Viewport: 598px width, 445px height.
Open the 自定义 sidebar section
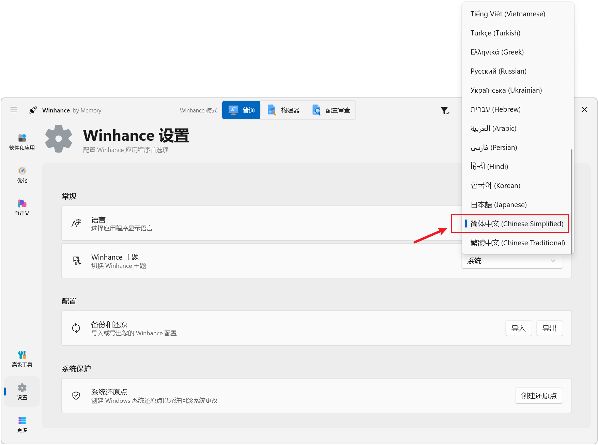[x=22, y=208]
